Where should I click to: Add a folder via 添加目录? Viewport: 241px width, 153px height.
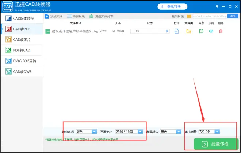76,16
